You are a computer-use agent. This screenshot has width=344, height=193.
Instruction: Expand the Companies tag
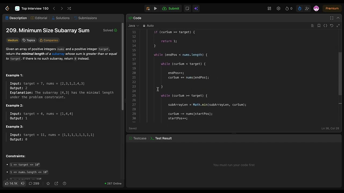pyautogui.click(x=49, y=40)
